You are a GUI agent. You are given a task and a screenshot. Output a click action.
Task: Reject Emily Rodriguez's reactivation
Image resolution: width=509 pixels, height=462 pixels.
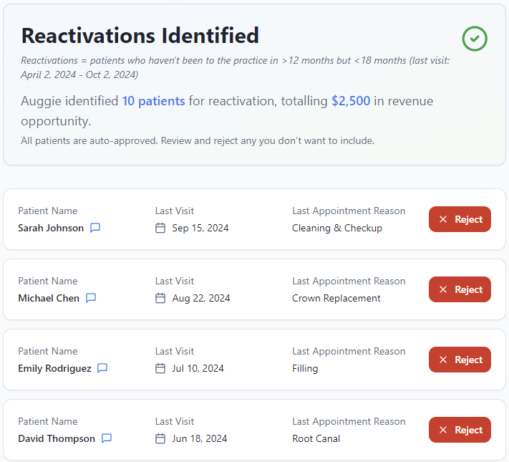click(460, 360)
